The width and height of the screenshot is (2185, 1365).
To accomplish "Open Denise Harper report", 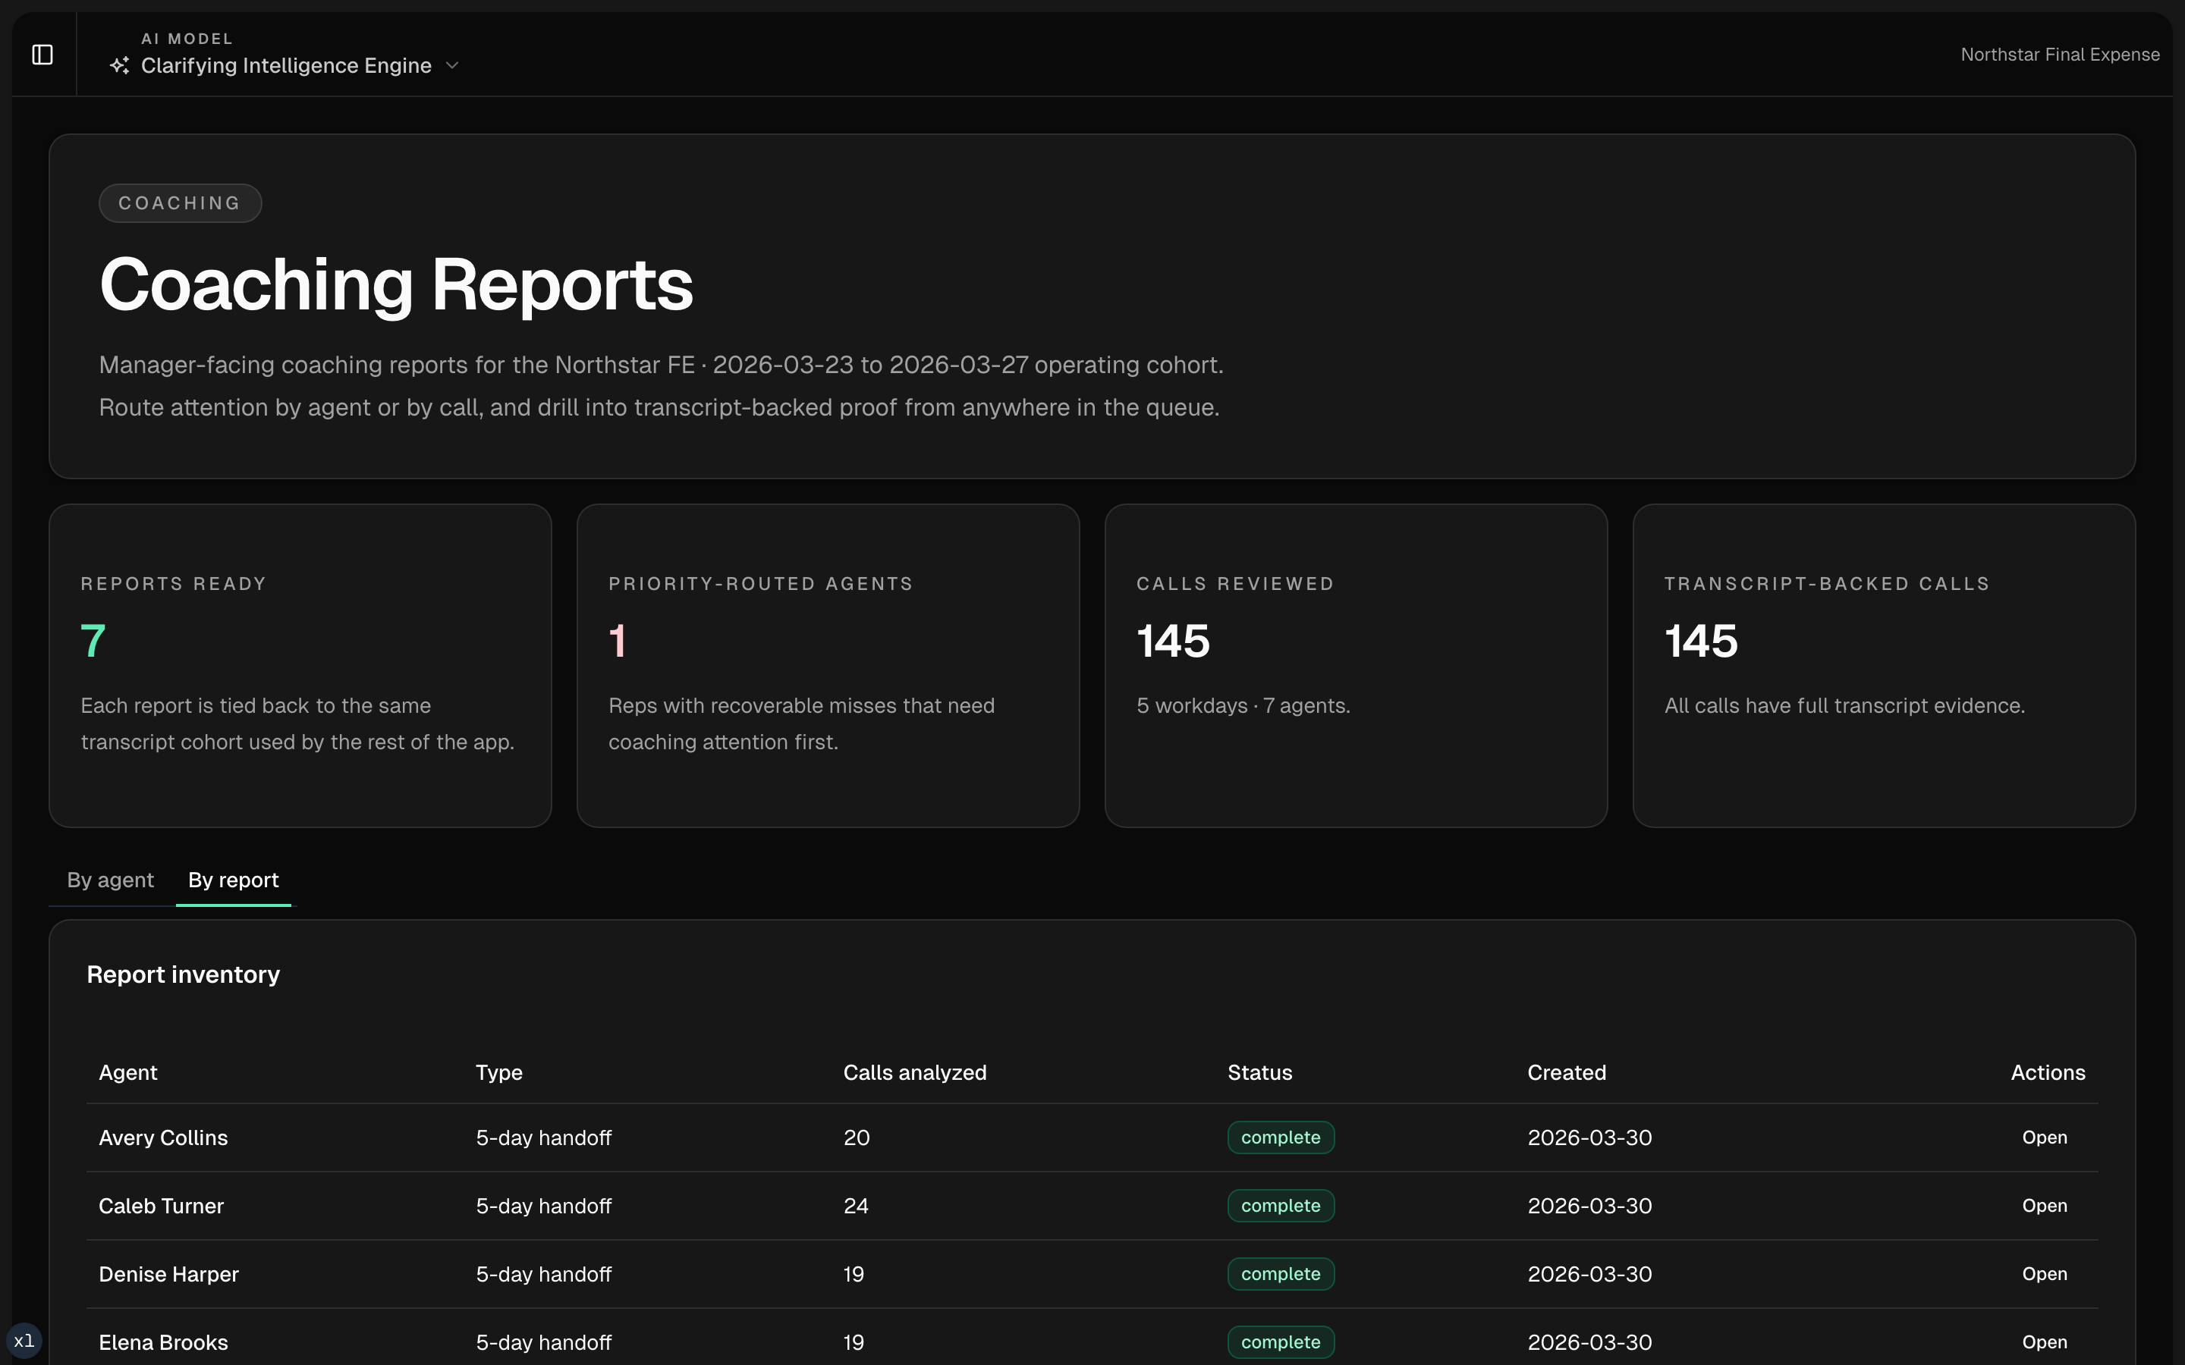I will 2044,1274.
